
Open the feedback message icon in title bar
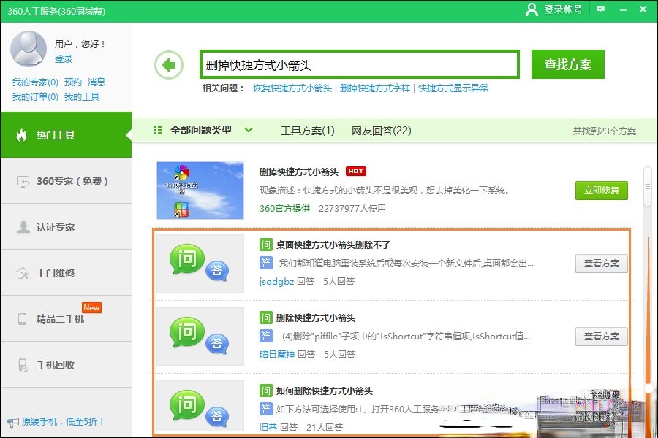click(601, 9)
